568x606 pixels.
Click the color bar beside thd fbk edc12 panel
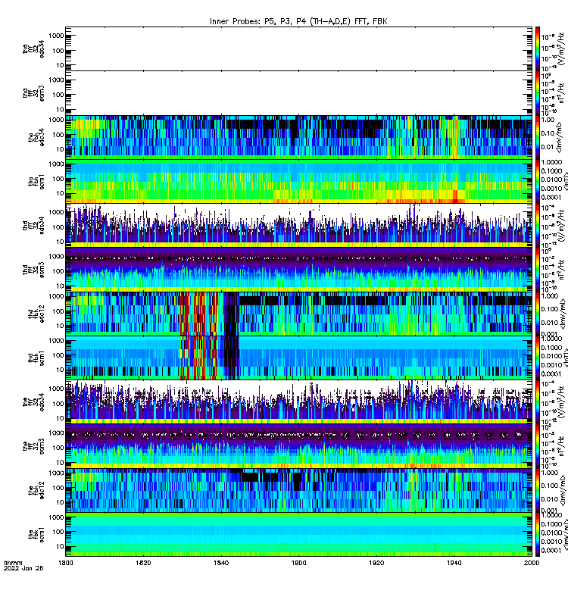[x=538, y=314]
